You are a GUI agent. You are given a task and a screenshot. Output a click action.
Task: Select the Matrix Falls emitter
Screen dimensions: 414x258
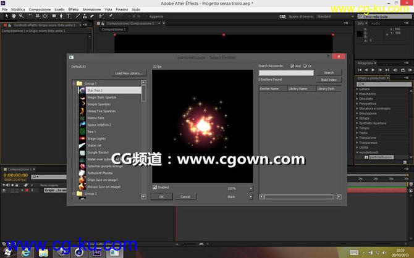[x=96, y=118]
